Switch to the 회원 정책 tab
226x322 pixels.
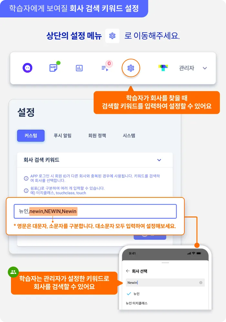[x=97, y=136]
